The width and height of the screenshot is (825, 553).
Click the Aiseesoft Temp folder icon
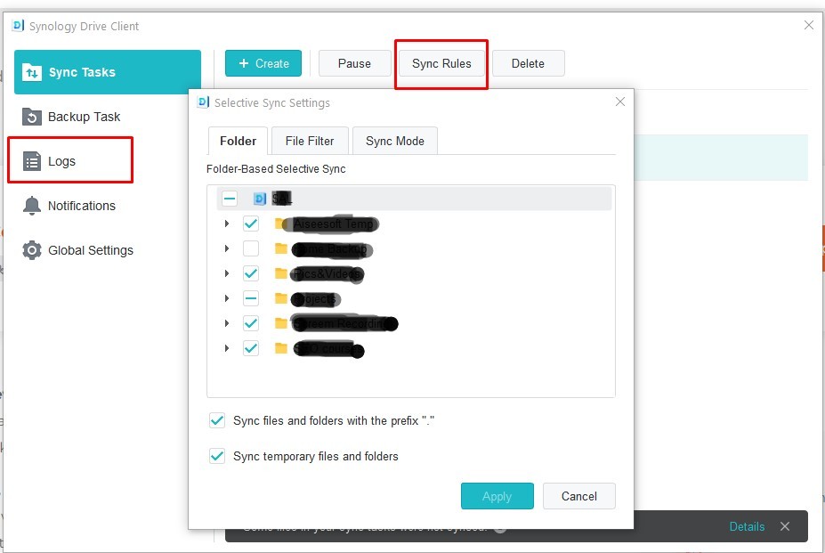pos(281,224)
